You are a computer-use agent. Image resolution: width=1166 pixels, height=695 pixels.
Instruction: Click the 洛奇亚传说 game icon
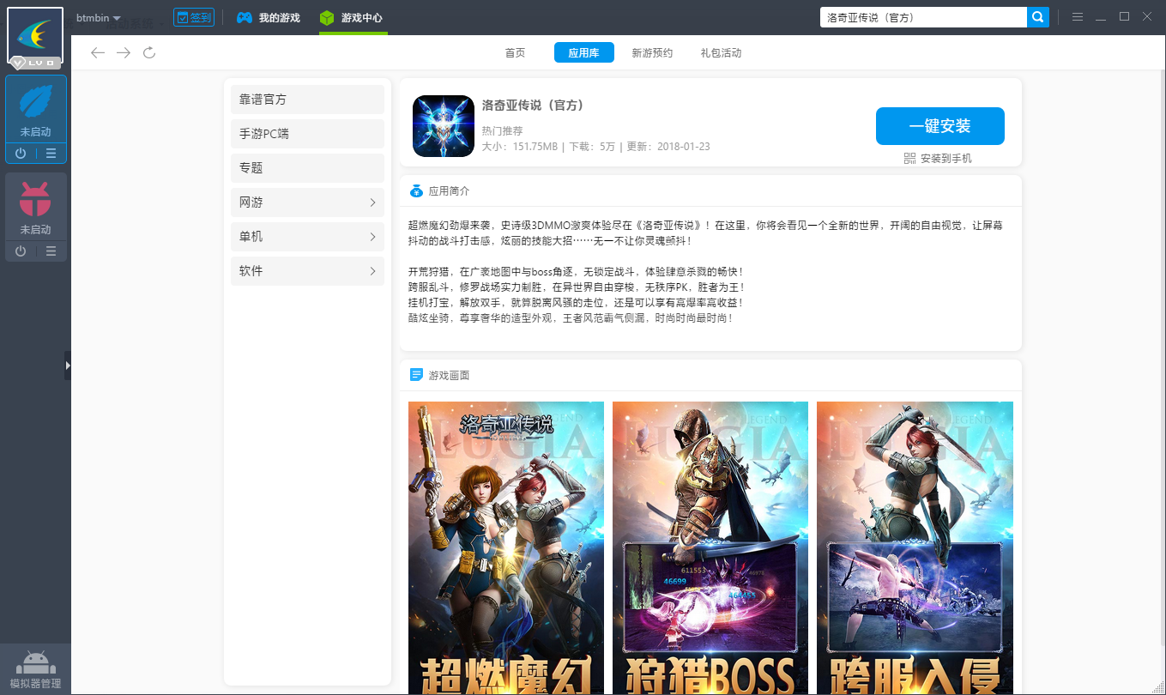[444, 126]
